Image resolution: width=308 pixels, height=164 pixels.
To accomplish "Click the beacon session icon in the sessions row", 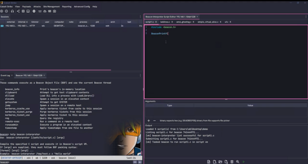I will (2, 26).
